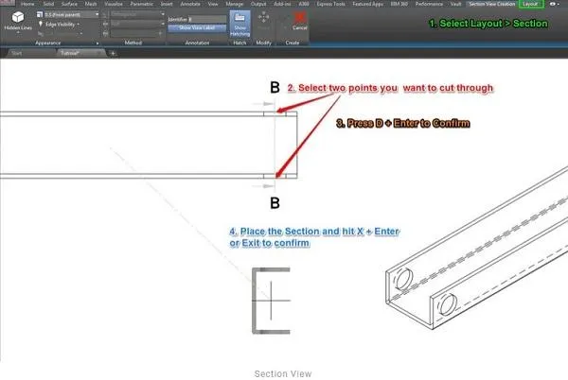Click the upper B section line label

[275, 89]
